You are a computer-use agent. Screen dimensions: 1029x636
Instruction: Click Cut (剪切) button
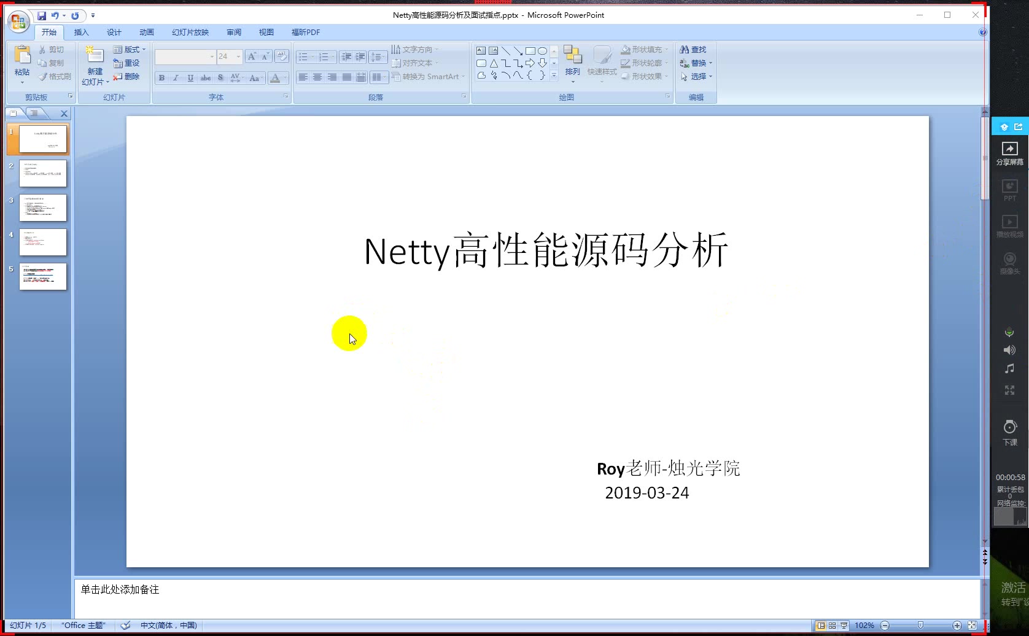[x=51, y=50]
